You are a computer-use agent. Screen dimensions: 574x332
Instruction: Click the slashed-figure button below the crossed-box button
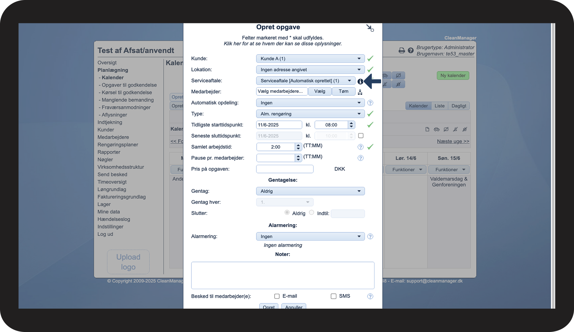398,84
